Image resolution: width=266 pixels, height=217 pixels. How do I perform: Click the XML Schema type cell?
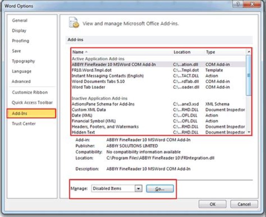tap(217, 104)
